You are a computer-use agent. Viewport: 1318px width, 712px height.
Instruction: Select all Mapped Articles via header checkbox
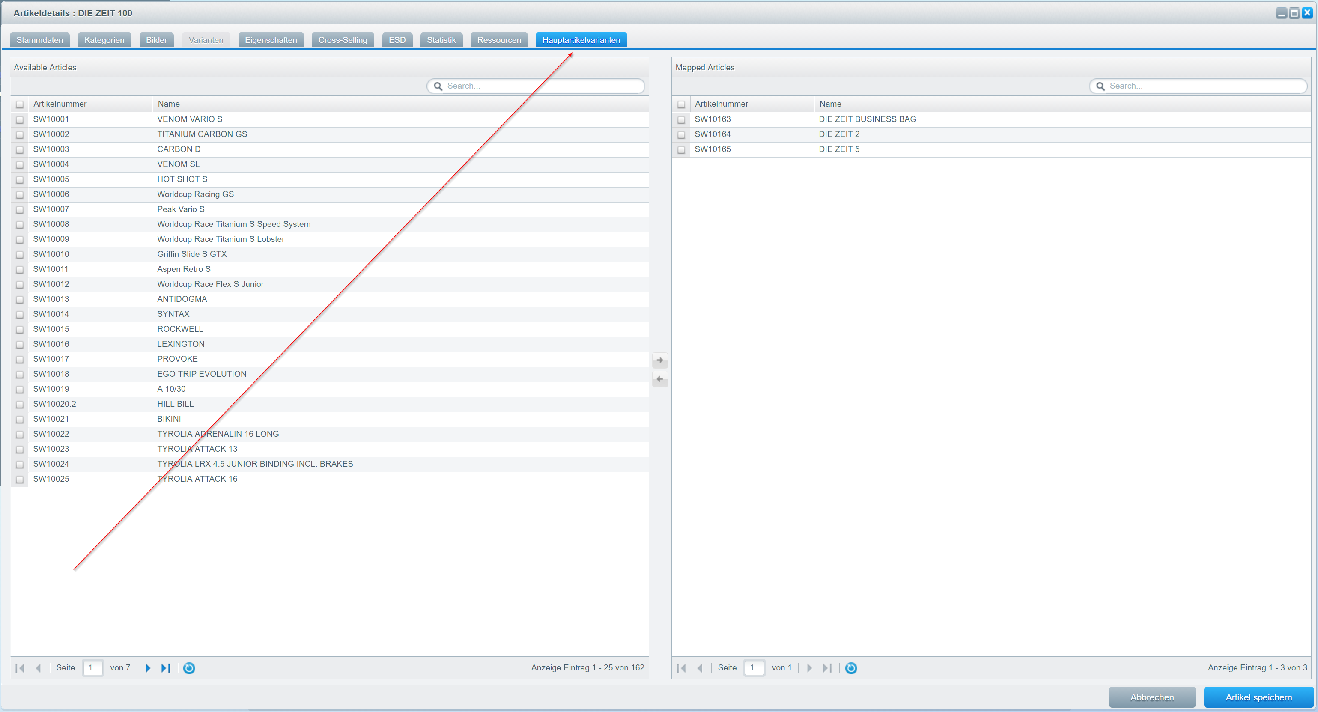(x=681, y=104)
